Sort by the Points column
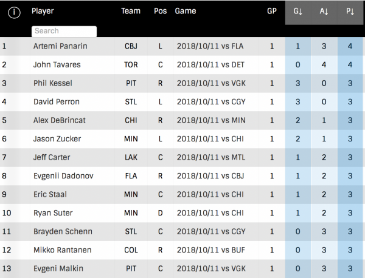Screen dimensions: 365x278 (349, 12)
